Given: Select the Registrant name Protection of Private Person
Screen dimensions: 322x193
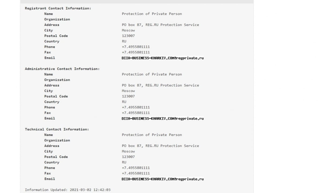Looking at the screenshot, I should [152, 14].
